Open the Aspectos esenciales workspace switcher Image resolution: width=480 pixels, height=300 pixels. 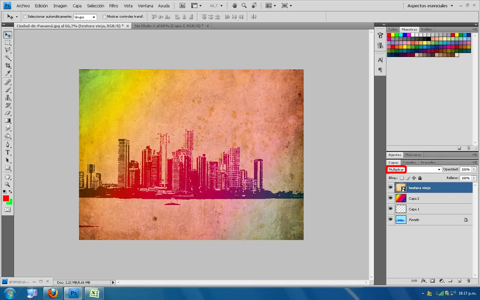(430, 6)
